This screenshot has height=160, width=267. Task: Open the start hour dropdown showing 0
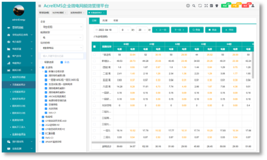tap(125, 30)
